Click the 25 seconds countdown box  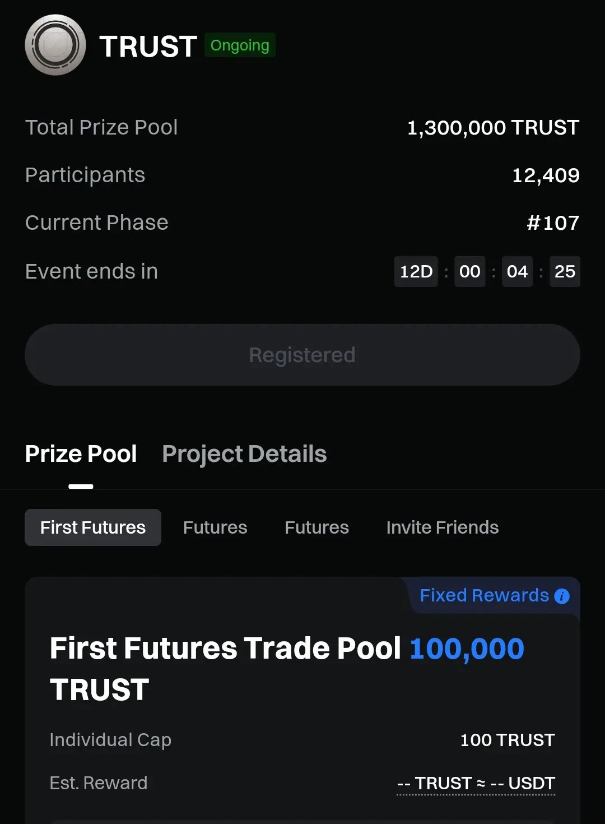tap(565, 271)
